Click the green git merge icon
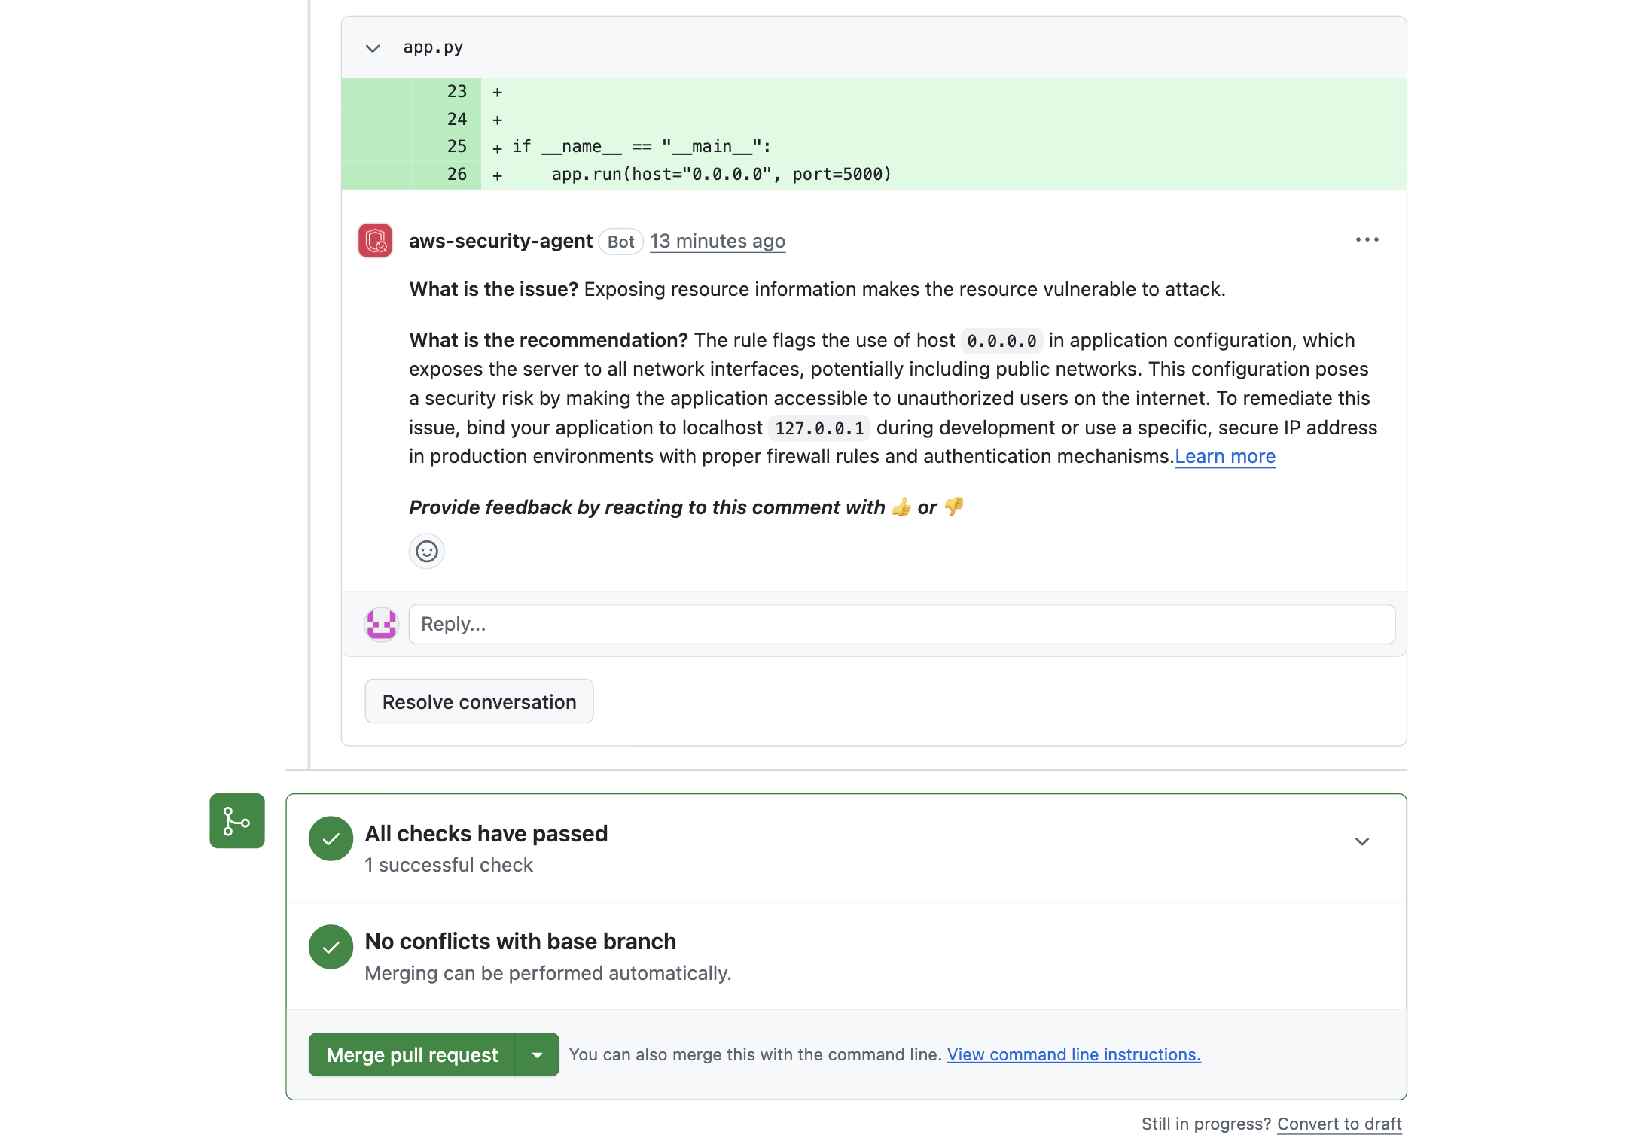The image size is (1637, 1138). (x=236, y=820)
